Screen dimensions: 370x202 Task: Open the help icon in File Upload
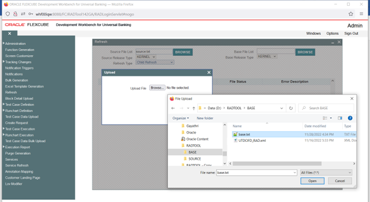coord(350,118)
